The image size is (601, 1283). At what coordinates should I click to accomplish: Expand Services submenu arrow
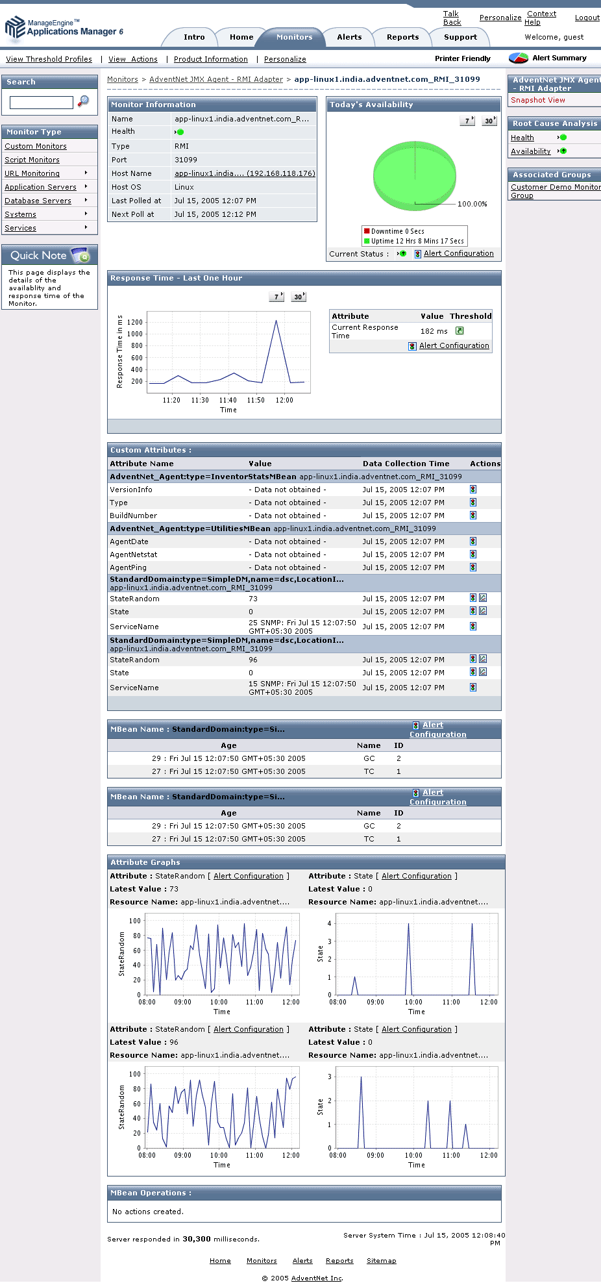86,227
